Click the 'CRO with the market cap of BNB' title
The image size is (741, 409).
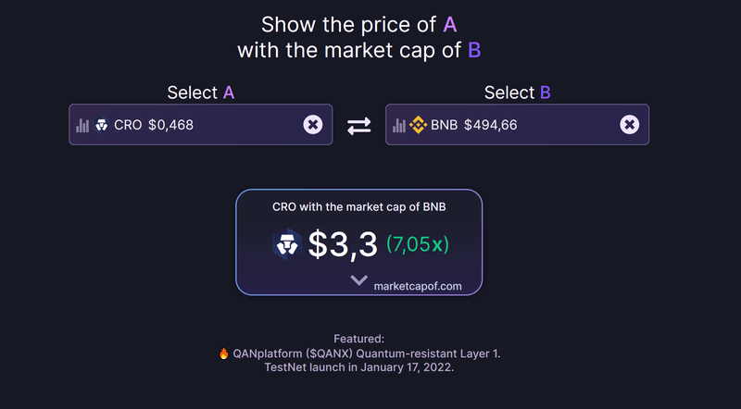point(359,207)
